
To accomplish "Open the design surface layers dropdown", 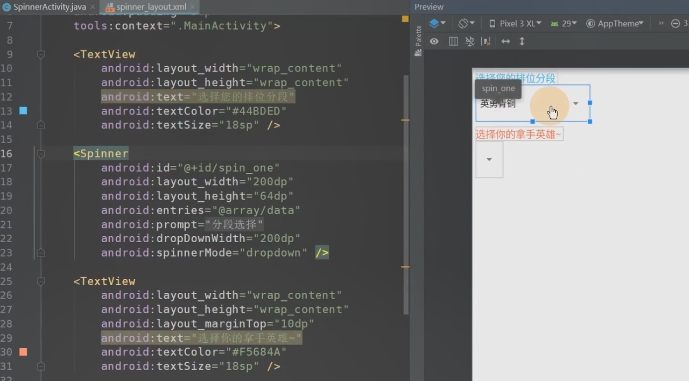I will 437,24.
